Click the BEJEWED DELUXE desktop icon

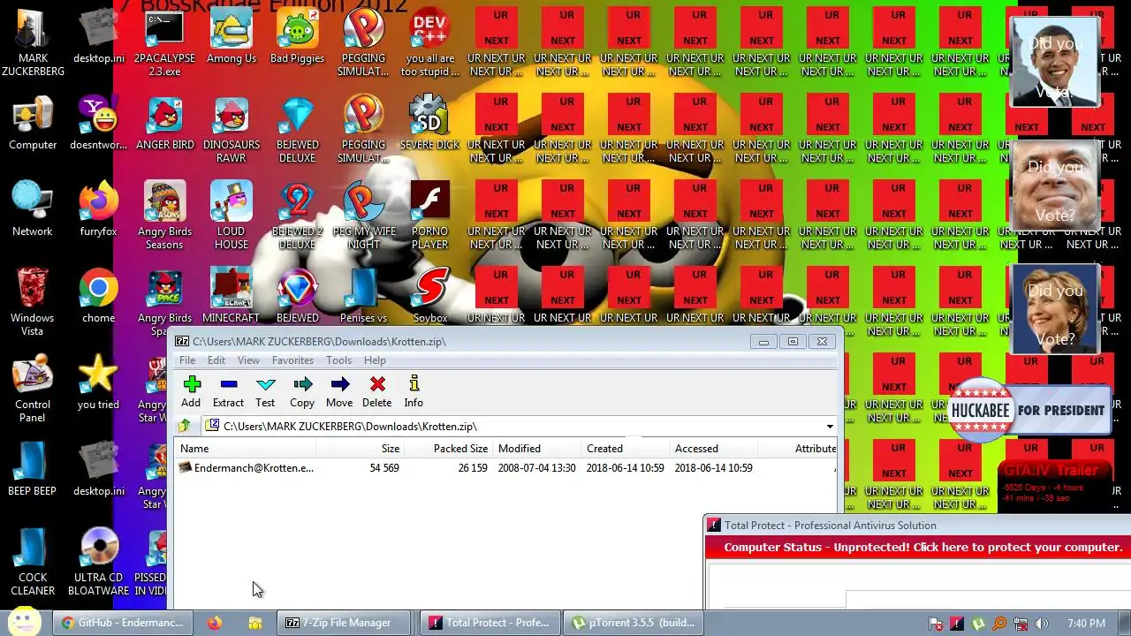(298, 129)
